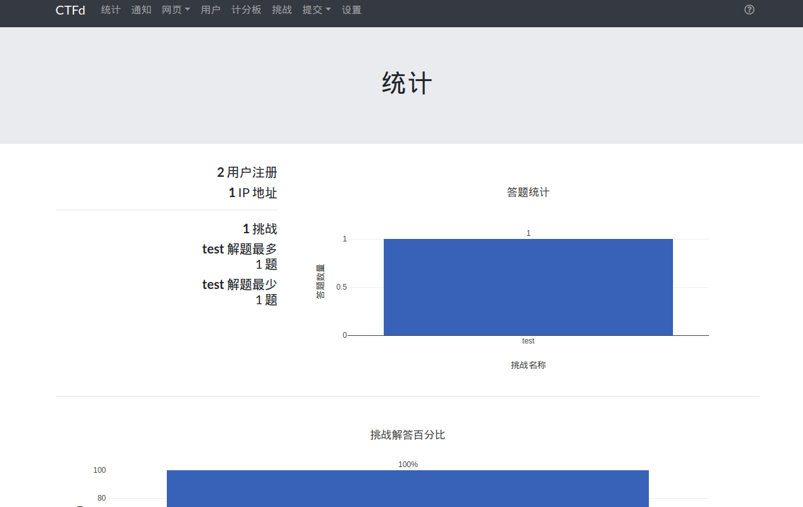This screenshot has height=507, width=803.
Task: Click the 100% data label
Action: [x=408, y=465]
